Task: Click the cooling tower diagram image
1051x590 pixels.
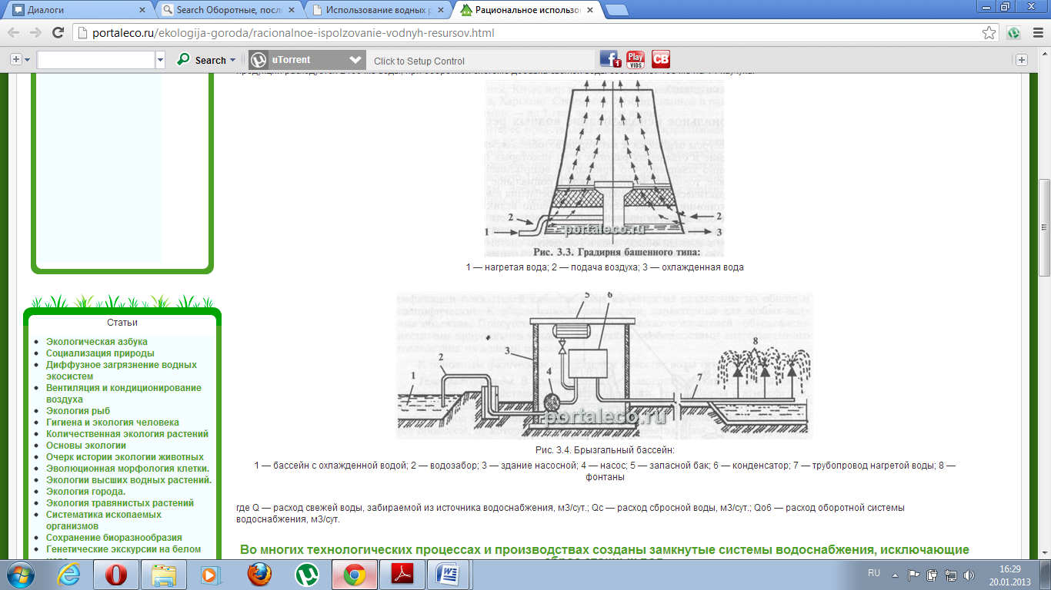Action: pos(605,168)
